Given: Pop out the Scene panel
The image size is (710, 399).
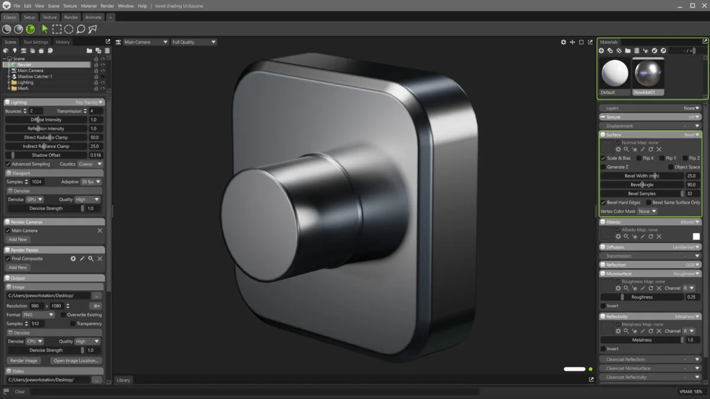Looking at the screenshot, I should [x=108, y=41].
